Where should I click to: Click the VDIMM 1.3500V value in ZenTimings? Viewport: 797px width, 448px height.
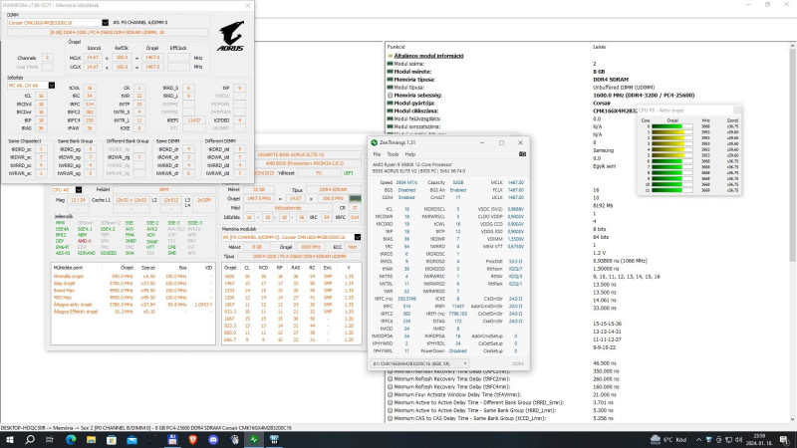point(515,239)
